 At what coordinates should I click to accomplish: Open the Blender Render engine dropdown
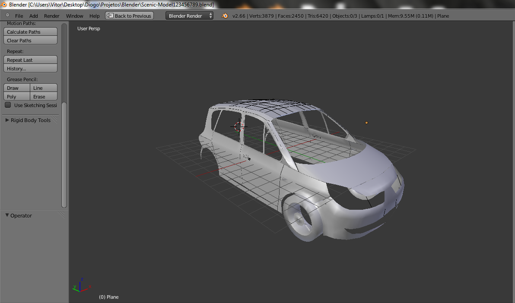pos(189,16)
